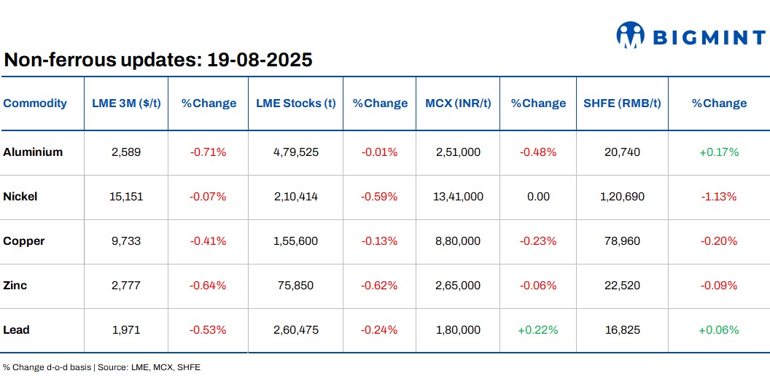Select Nickel LME stocks value 2,10,414
This screenshot has height=376, width=770.
(x=295, y=197)
